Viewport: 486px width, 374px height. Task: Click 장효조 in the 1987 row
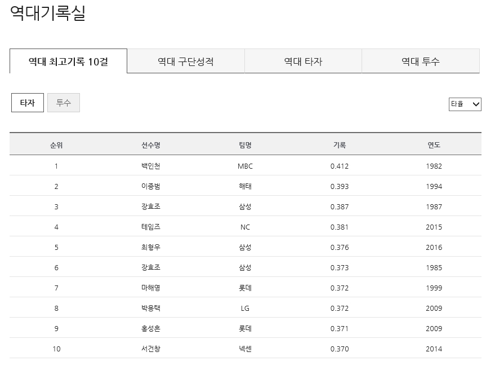tap(150, 206)
